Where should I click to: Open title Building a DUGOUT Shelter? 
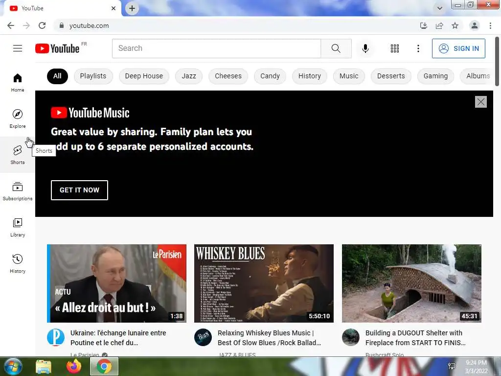pos(415,338)
